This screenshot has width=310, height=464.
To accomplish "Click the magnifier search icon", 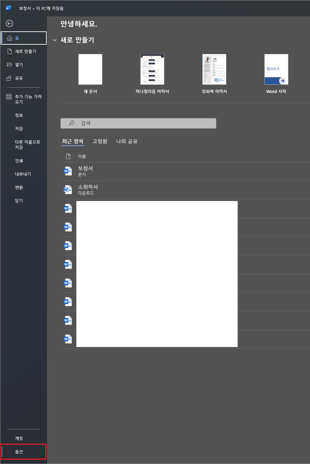I will click(71, 123).
